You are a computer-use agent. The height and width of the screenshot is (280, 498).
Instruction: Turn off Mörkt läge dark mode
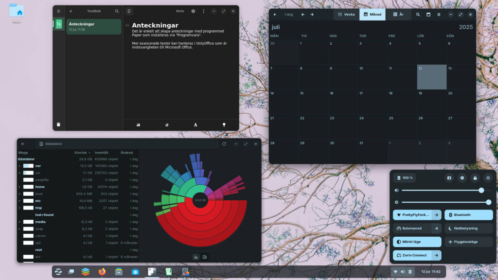coord(417,242)
